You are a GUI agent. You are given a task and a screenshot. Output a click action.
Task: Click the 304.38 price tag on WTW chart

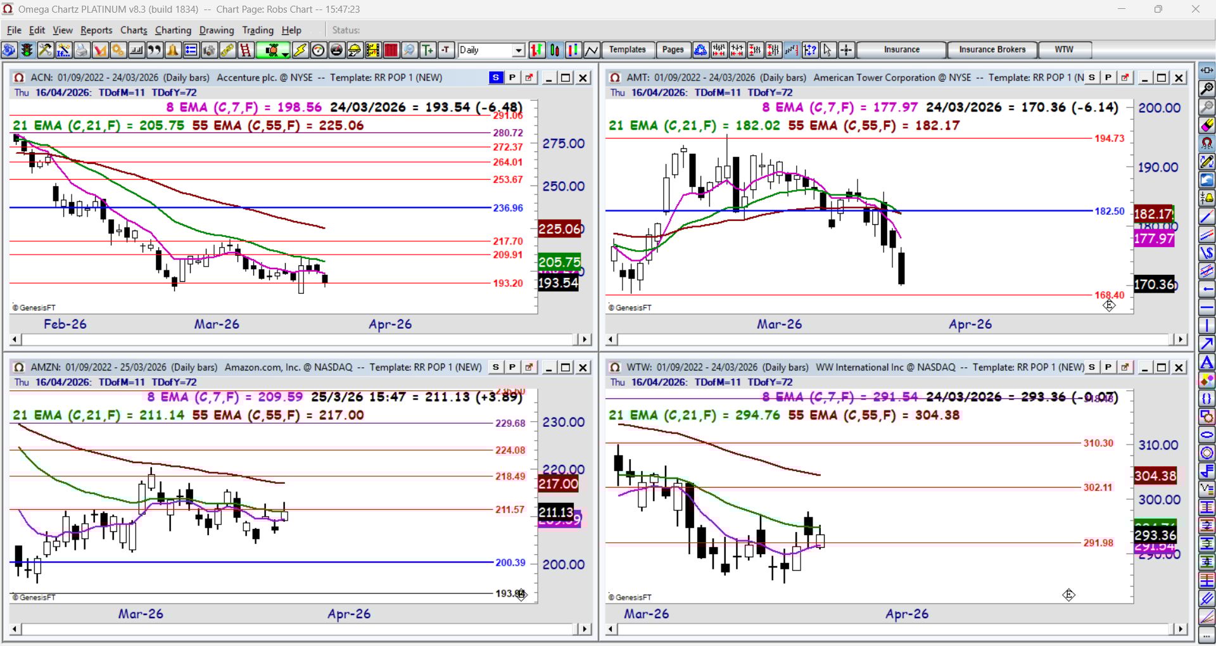click(x=1155, y=476)
